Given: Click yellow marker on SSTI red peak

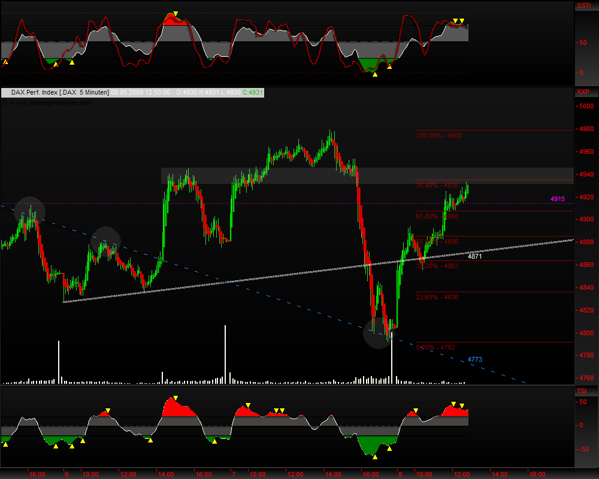Looking at the screenshot, I should [175, 14].
